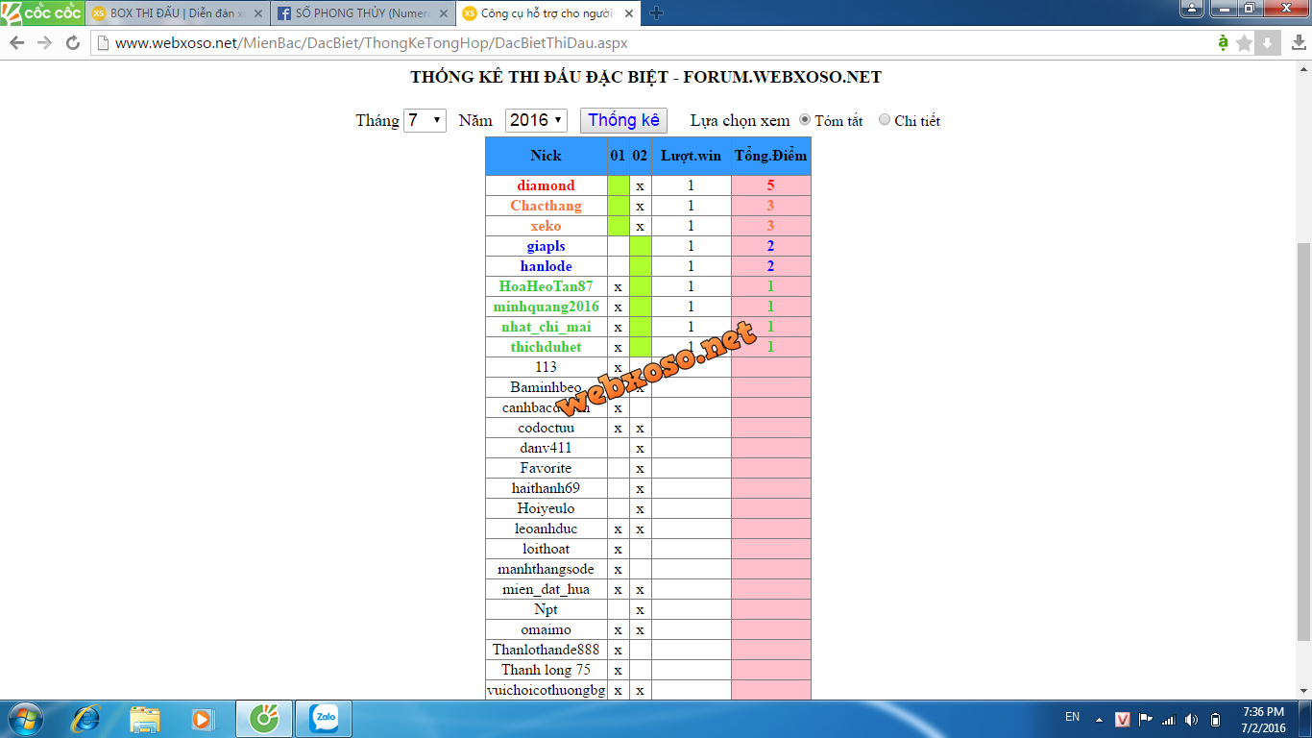The image size is (1312, 738).
Task: Open the user profile icon in title bar
Action: click(1192, 9)
